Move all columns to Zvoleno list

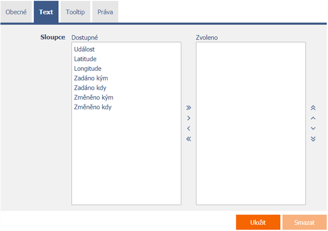tap(189, 108)
